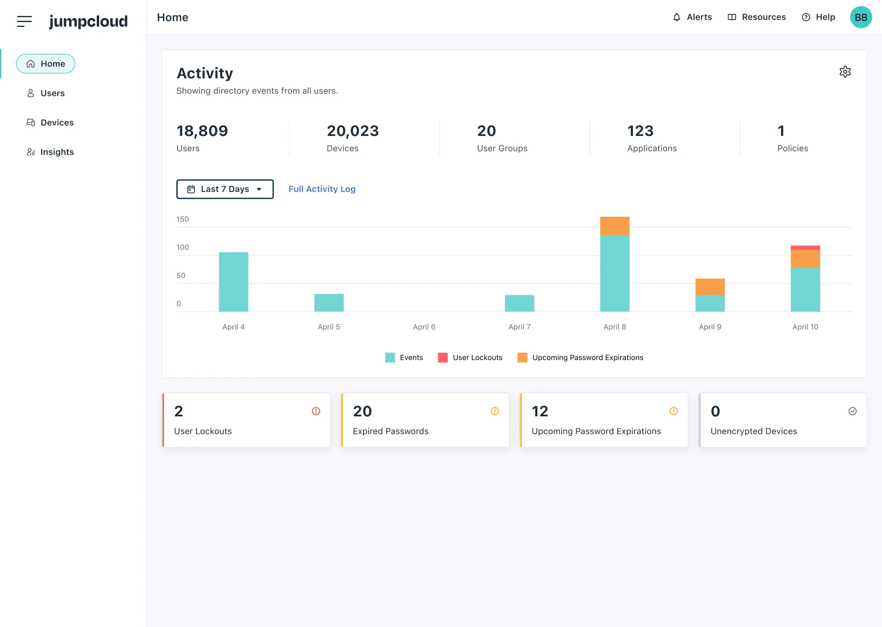Open the 12 Upcoming Password Expirations card
This screenshot has width=882, height=627.
pos(604,420)
